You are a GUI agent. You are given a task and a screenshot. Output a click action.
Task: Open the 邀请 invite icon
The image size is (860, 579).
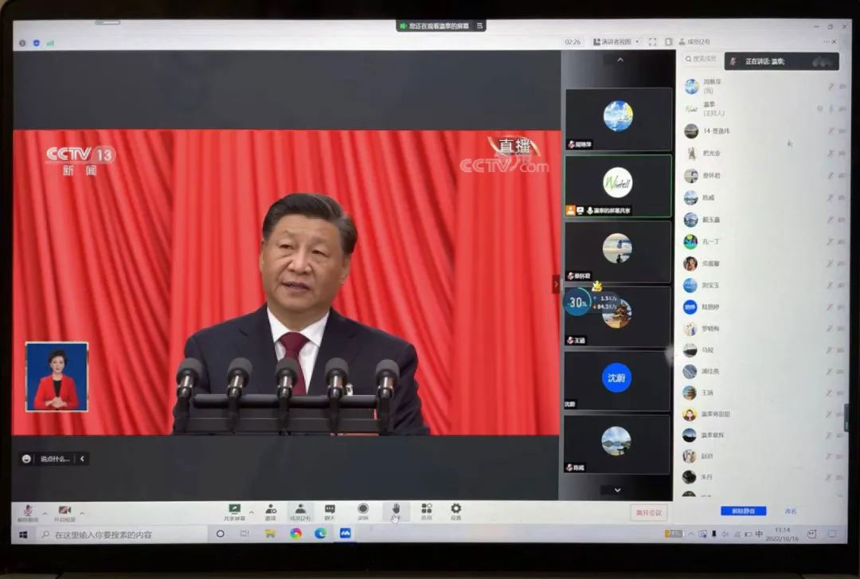click(271, 511)
